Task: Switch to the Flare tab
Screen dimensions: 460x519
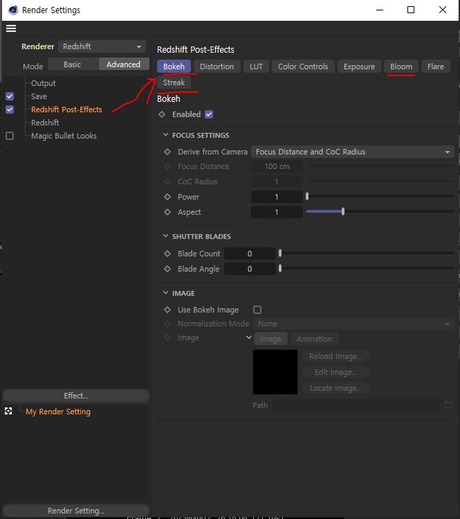Action: tap(436, 67)
